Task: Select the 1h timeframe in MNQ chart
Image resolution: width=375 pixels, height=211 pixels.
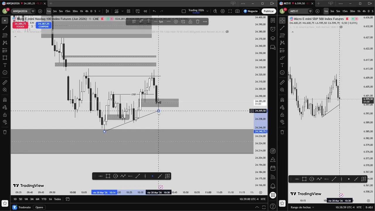Action: pyautogui.click(x=81, y=11)
